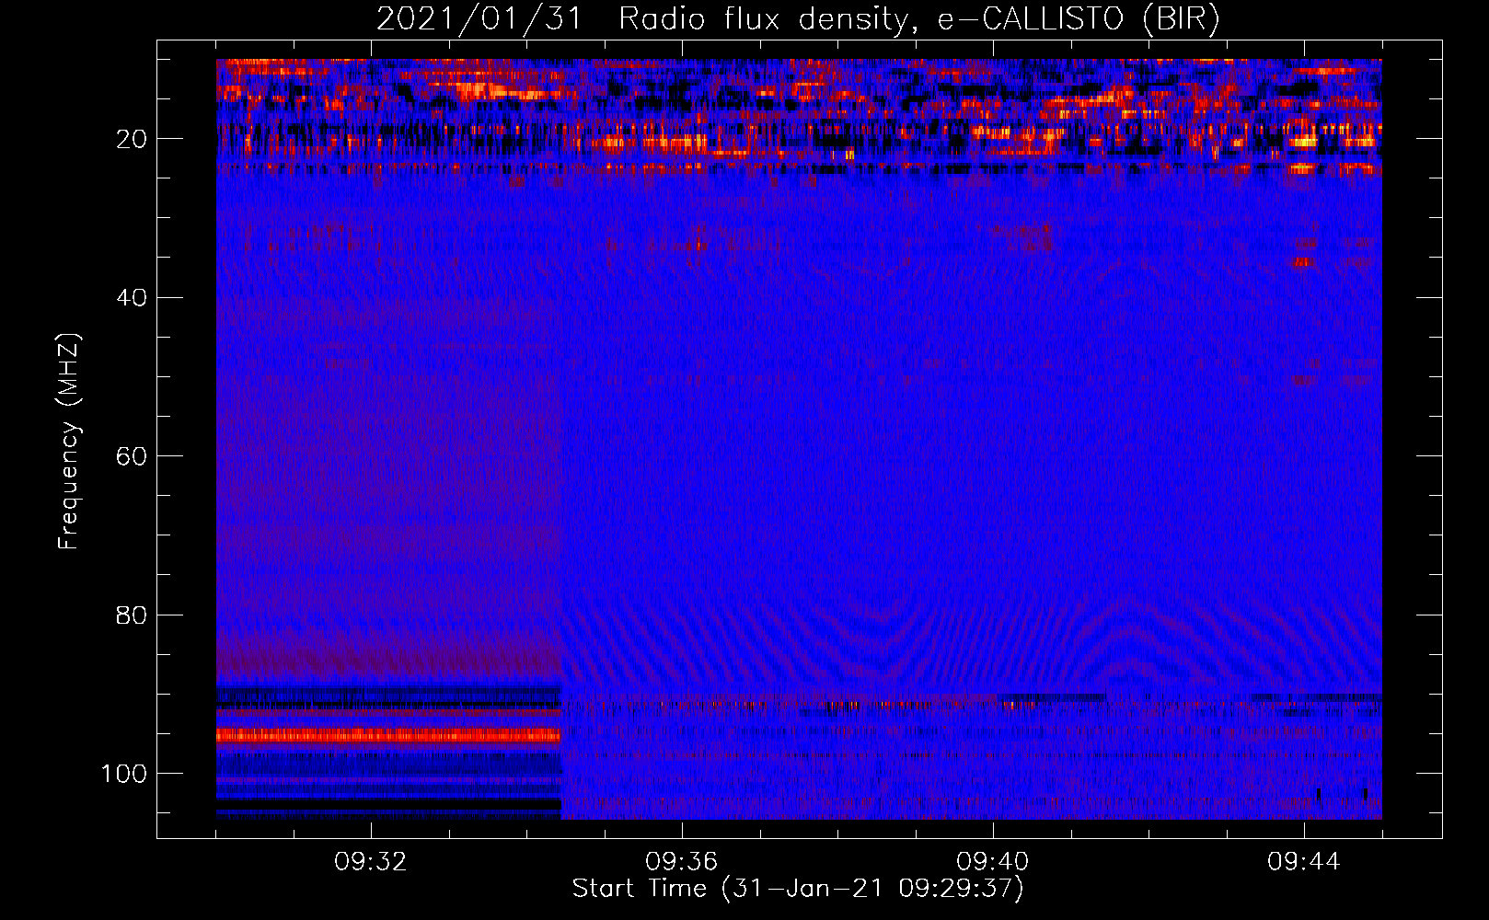Screen dimensions: 1489x920
Task: Click the 09:44 time tick label
Action: coord(1304,862)
